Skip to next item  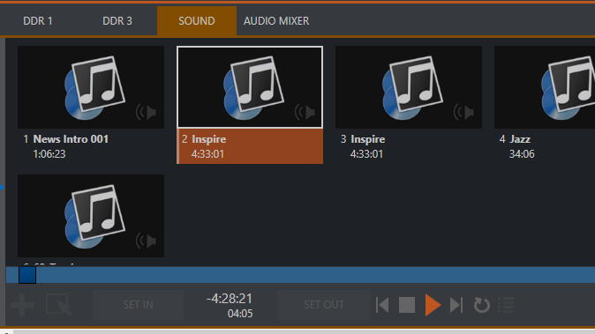456,305
